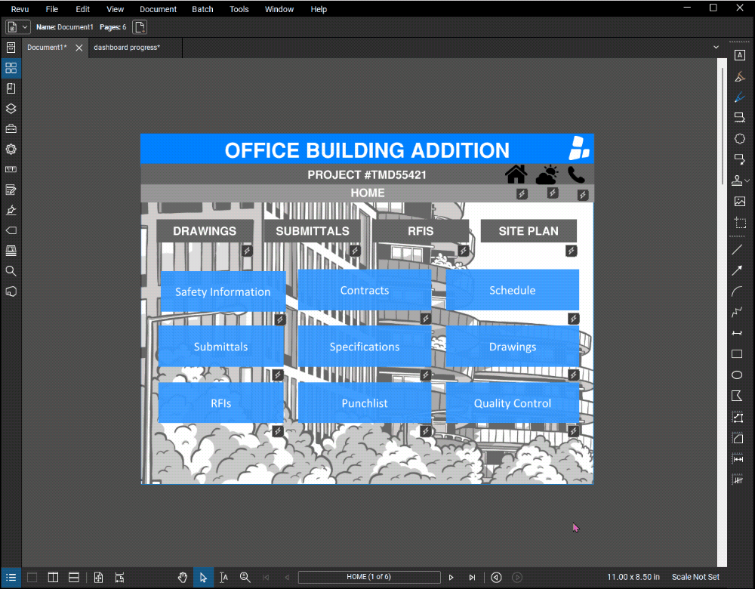Expand the Stamp tool dropdown
The height and width of the screenshot is (589, 755).
pos(747,180)
